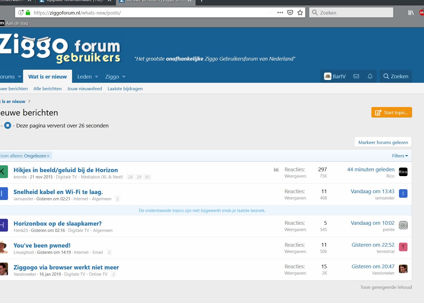
Task: Jump to page 30 of Hikjes thread
Action: tap(147, 177)
